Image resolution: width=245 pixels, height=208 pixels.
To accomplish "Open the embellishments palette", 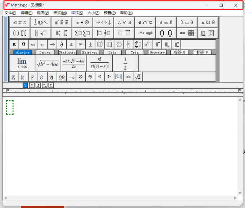I will coord(62,22).
